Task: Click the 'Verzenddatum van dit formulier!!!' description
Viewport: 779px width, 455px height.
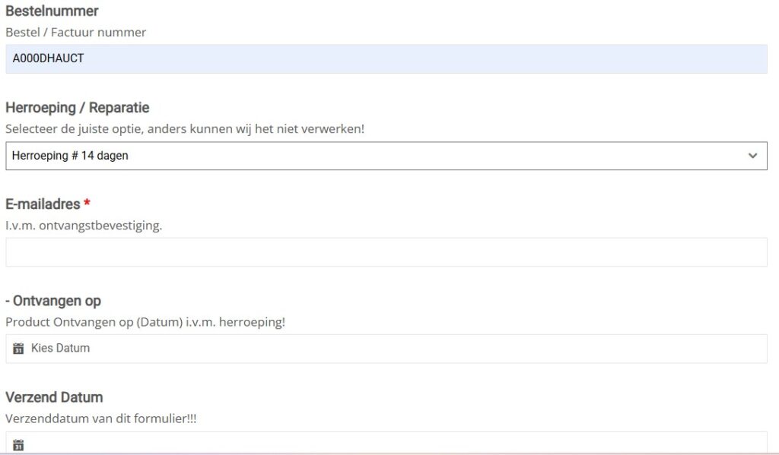Action: click(100, 419)
